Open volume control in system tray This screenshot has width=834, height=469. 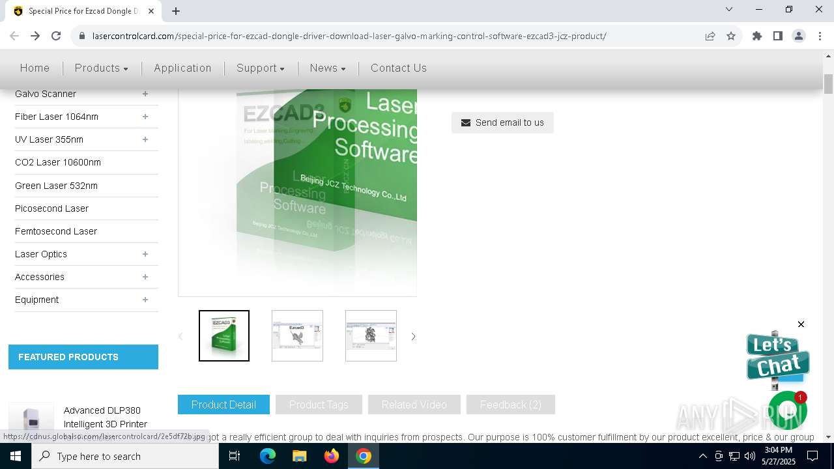pos(750,456)
